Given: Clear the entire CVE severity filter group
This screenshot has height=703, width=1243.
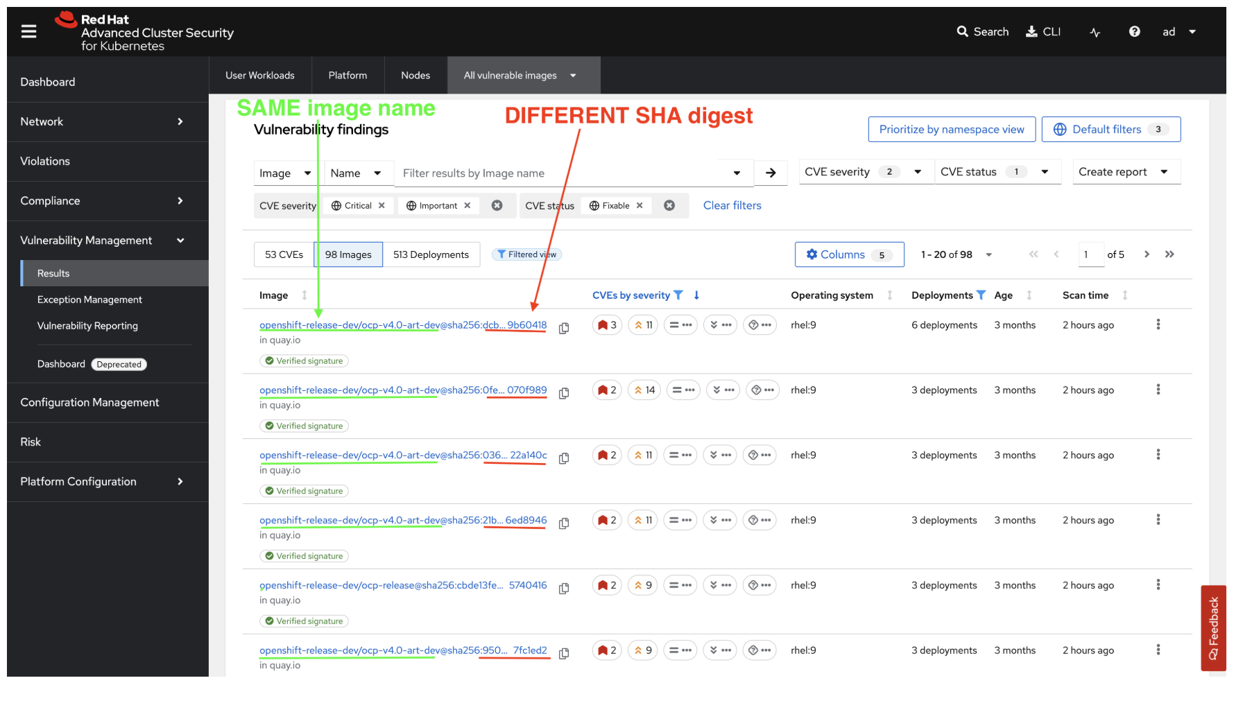Looking at the screenshot, I should (497, 206).
